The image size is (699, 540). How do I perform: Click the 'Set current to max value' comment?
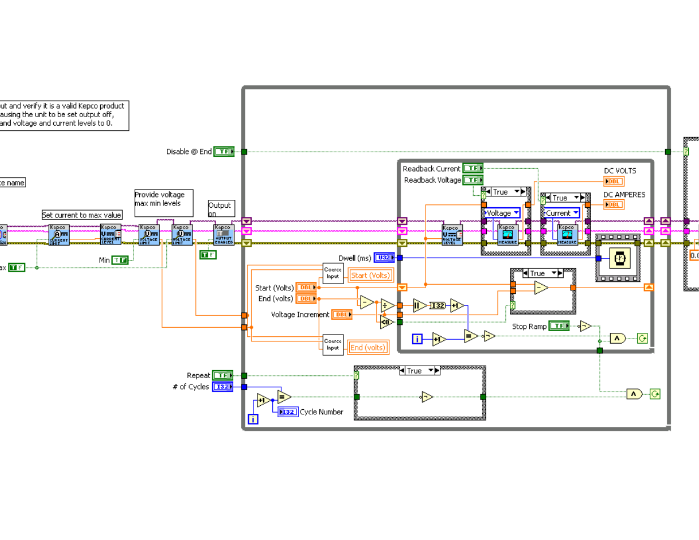tap(82, 215)
